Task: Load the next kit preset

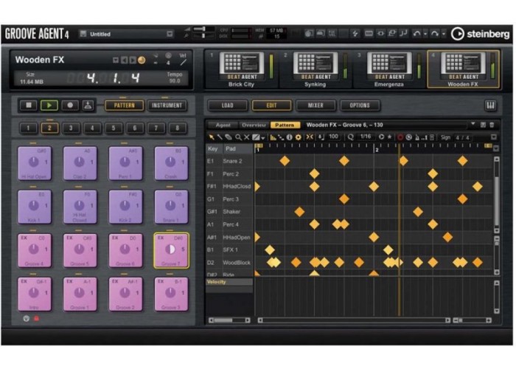Action: [x=132, y=61]
